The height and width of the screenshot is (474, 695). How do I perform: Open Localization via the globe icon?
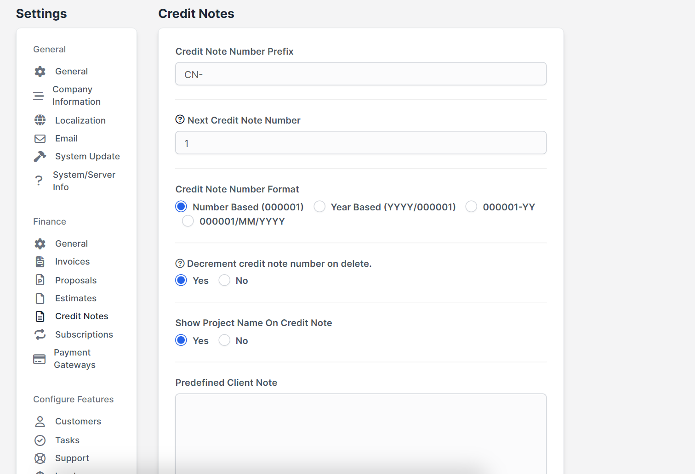point(40,120)
